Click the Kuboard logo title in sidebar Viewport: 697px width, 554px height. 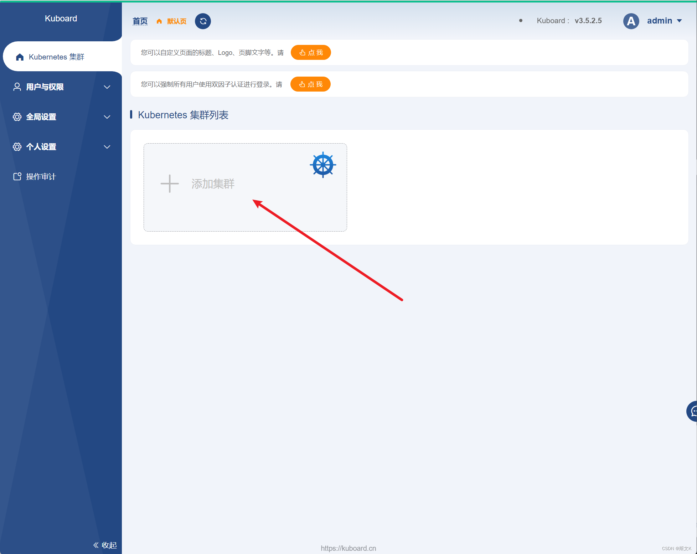61,19
